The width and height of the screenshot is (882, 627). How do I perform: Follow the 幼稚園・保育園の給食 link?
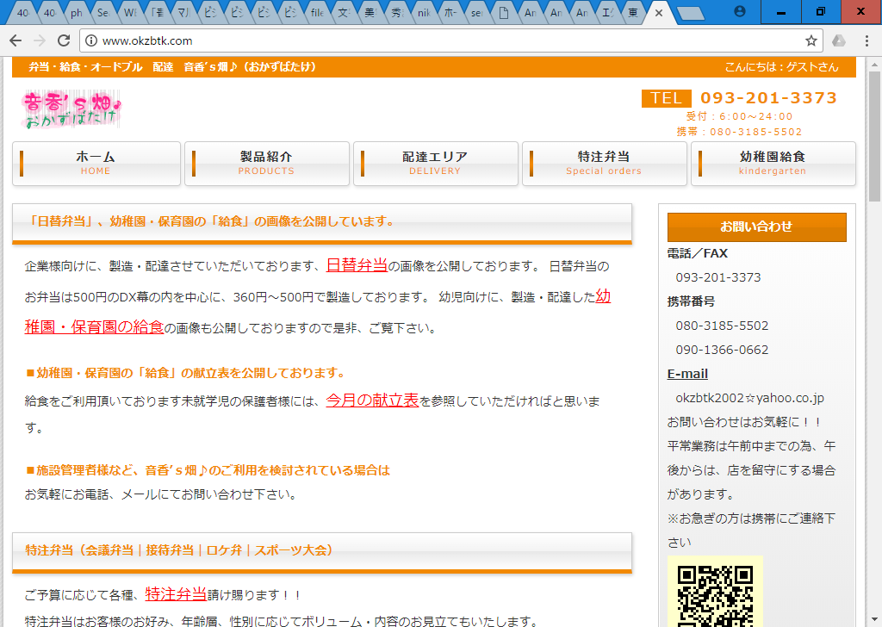click(x=94, y=326)
